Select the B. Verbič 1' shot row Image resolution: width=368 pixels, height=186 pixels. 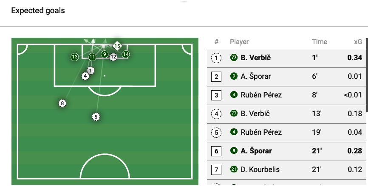pyautogui.click(x=287, y=58)
